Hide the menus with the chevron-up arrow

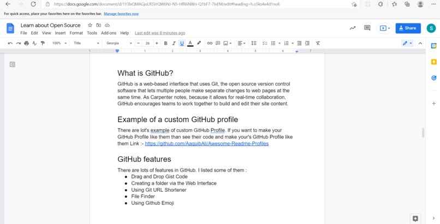point(420,43)
